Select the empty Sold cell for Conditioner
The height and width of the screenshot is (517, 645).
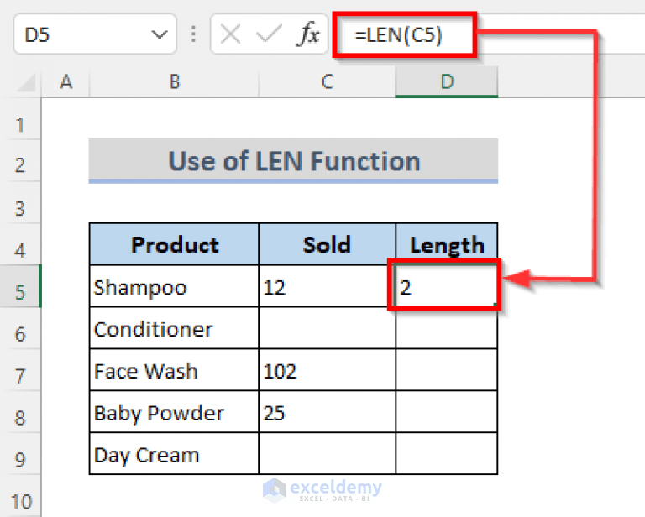pyautogui.click(x=328, y=328)
